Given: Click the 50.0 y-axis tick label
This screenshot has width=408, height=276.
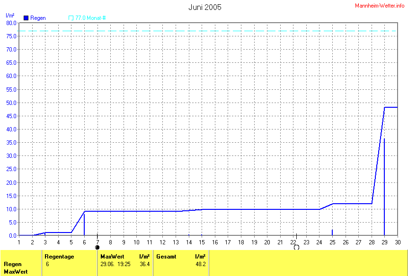Looking at the screenshot, I should click(x=11, y=103).
